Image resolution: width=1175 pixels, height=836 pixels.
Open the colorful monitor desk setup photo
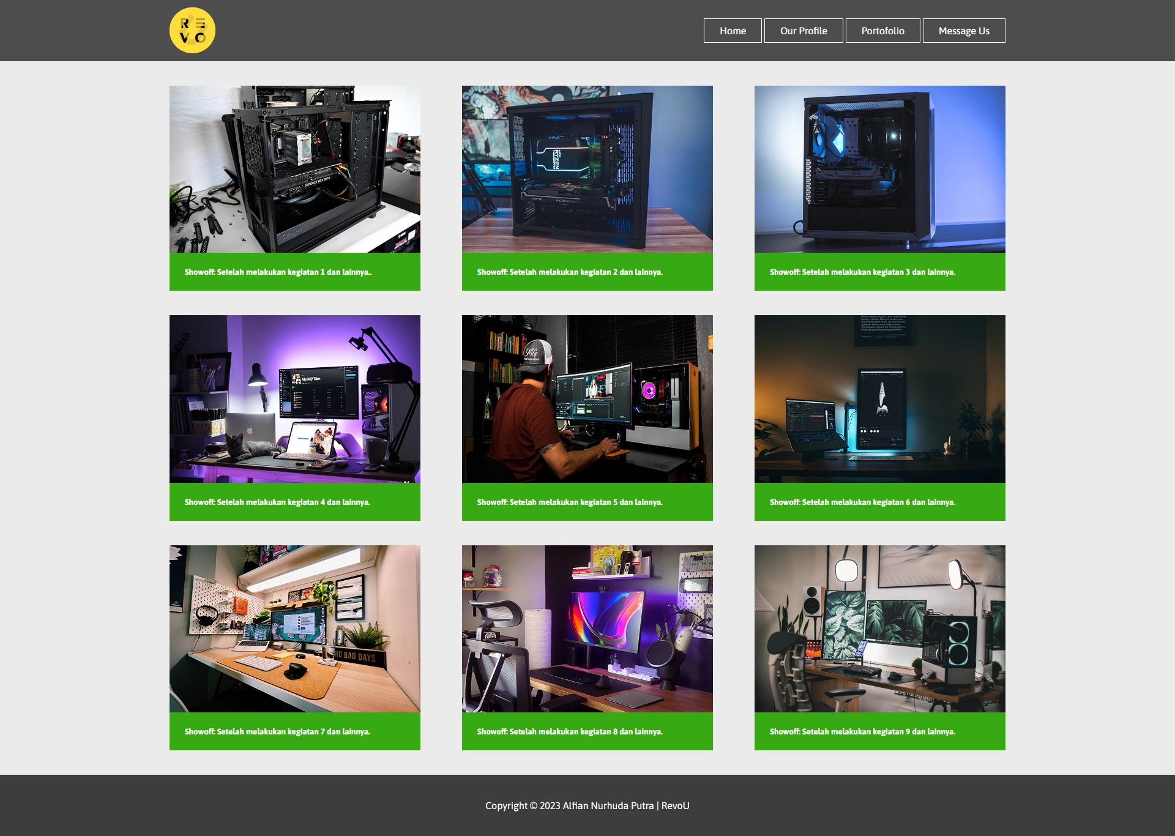pyautogui.click(x=587, y=629)
